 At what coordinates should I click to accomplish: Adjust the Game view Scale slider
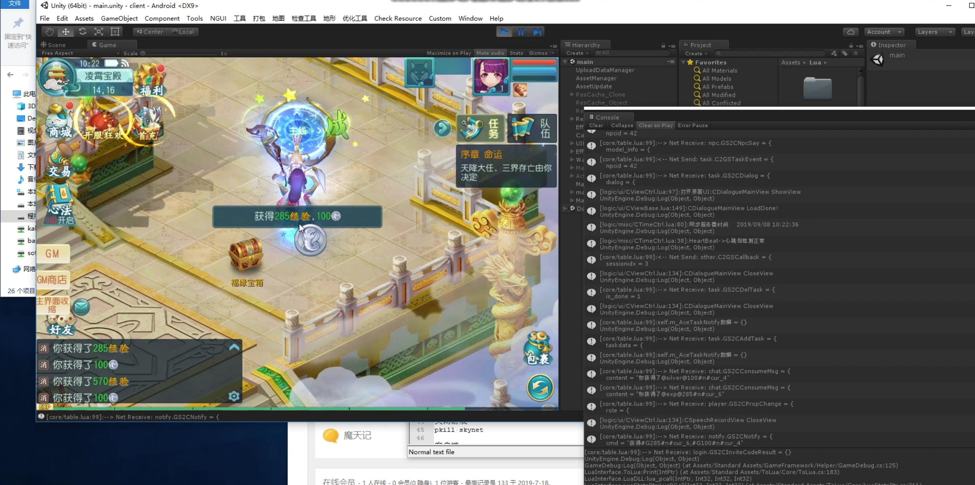click(x=143, y=53)
